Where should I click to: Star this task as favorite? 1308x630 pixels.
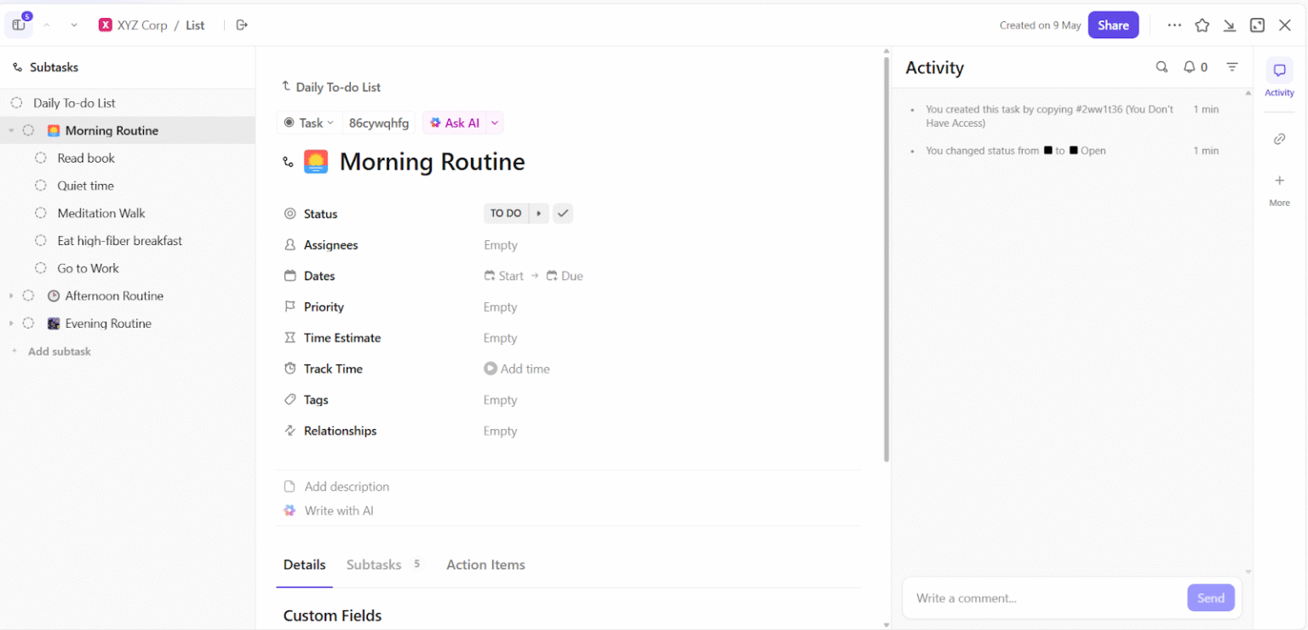pos(1202,25)
